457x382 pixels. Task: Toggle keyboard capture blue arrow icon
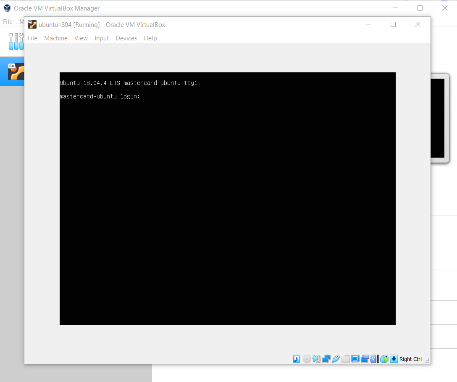[394, 359]
